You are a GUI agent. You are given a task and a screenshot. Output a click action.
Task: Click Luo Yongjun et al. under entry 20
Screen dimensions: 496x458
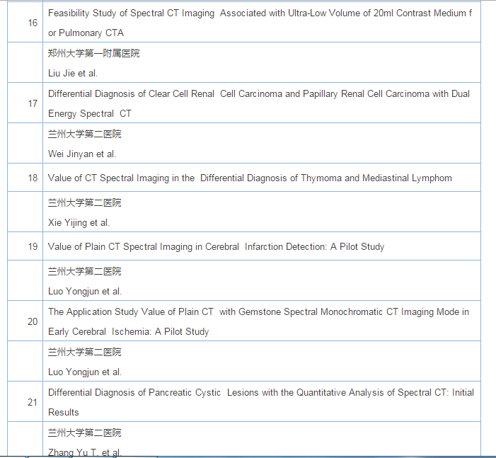[x=85, y=372]
